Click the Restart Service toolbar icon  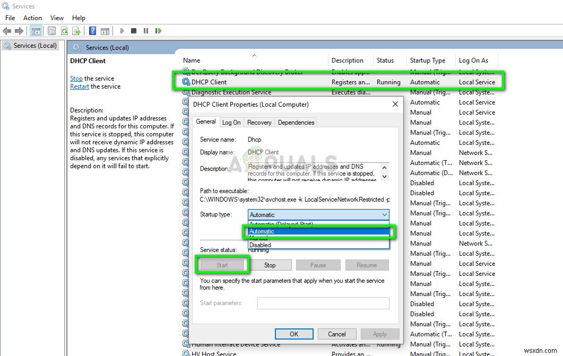pyautogui.click(x=158, y=30)
